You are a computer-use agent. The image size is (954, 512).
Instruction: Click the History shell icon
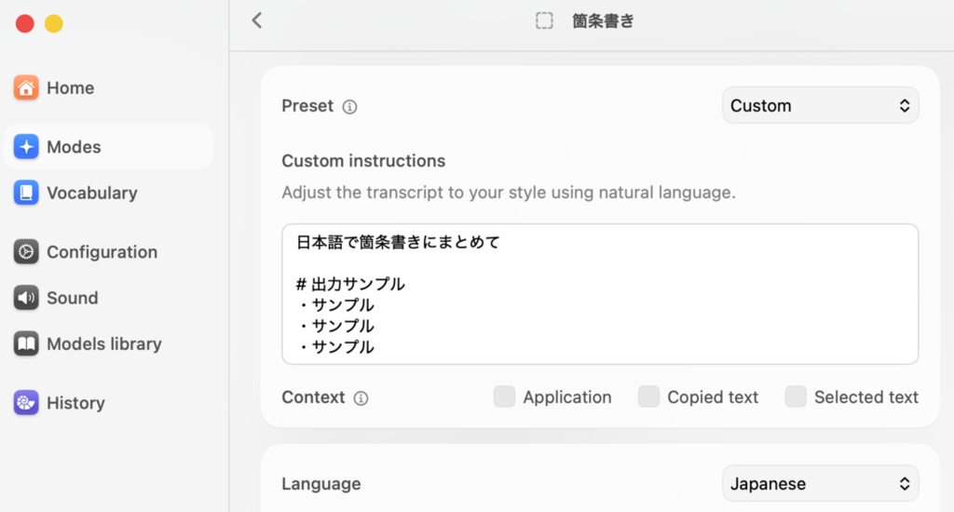click(26, 402)
